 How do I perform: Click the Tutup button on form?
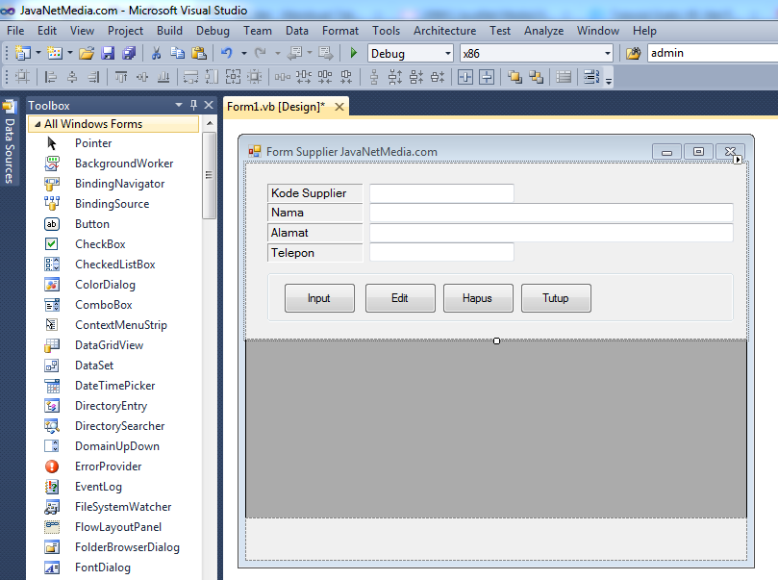click(x=556, y=298)
